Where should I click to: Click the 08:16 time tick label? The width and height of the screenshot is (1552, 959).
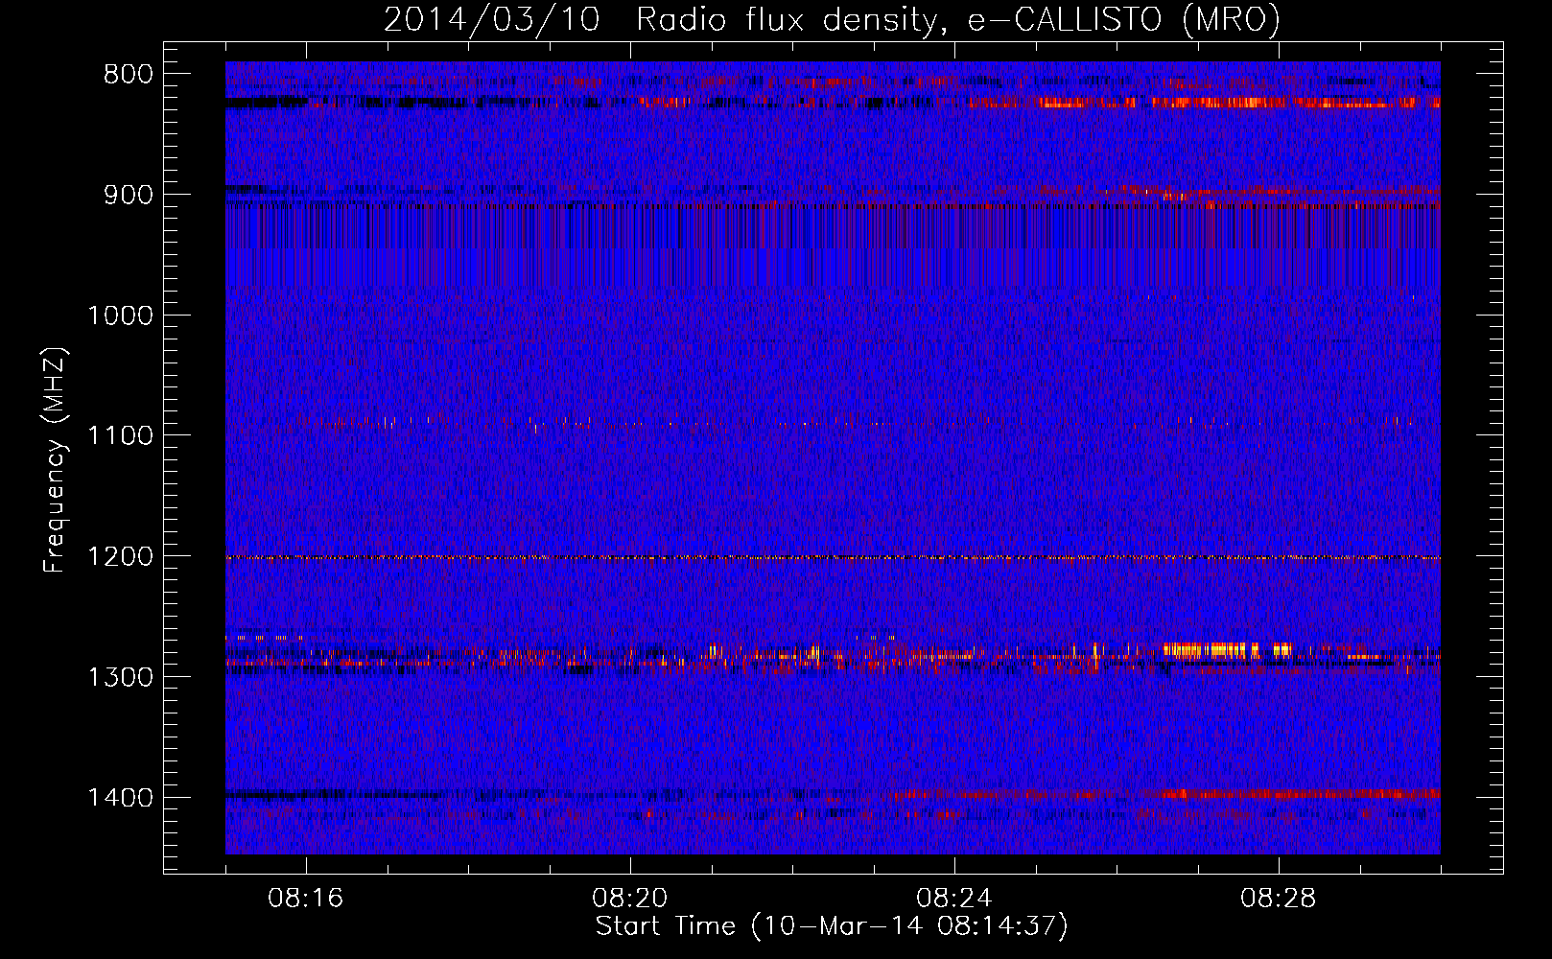[306, 899]
